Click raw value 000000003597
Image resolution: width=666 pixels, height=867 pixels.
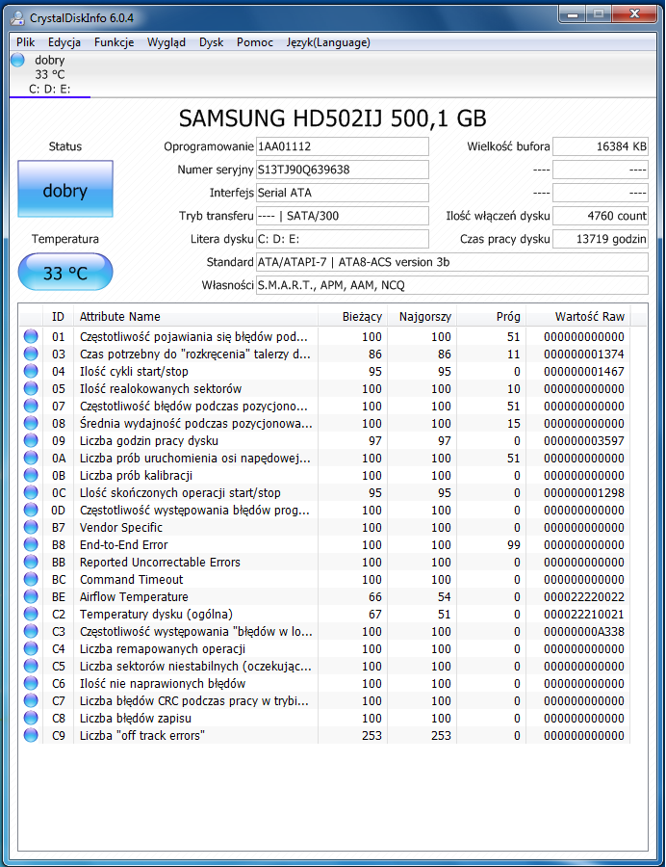(x=584, y=440)
